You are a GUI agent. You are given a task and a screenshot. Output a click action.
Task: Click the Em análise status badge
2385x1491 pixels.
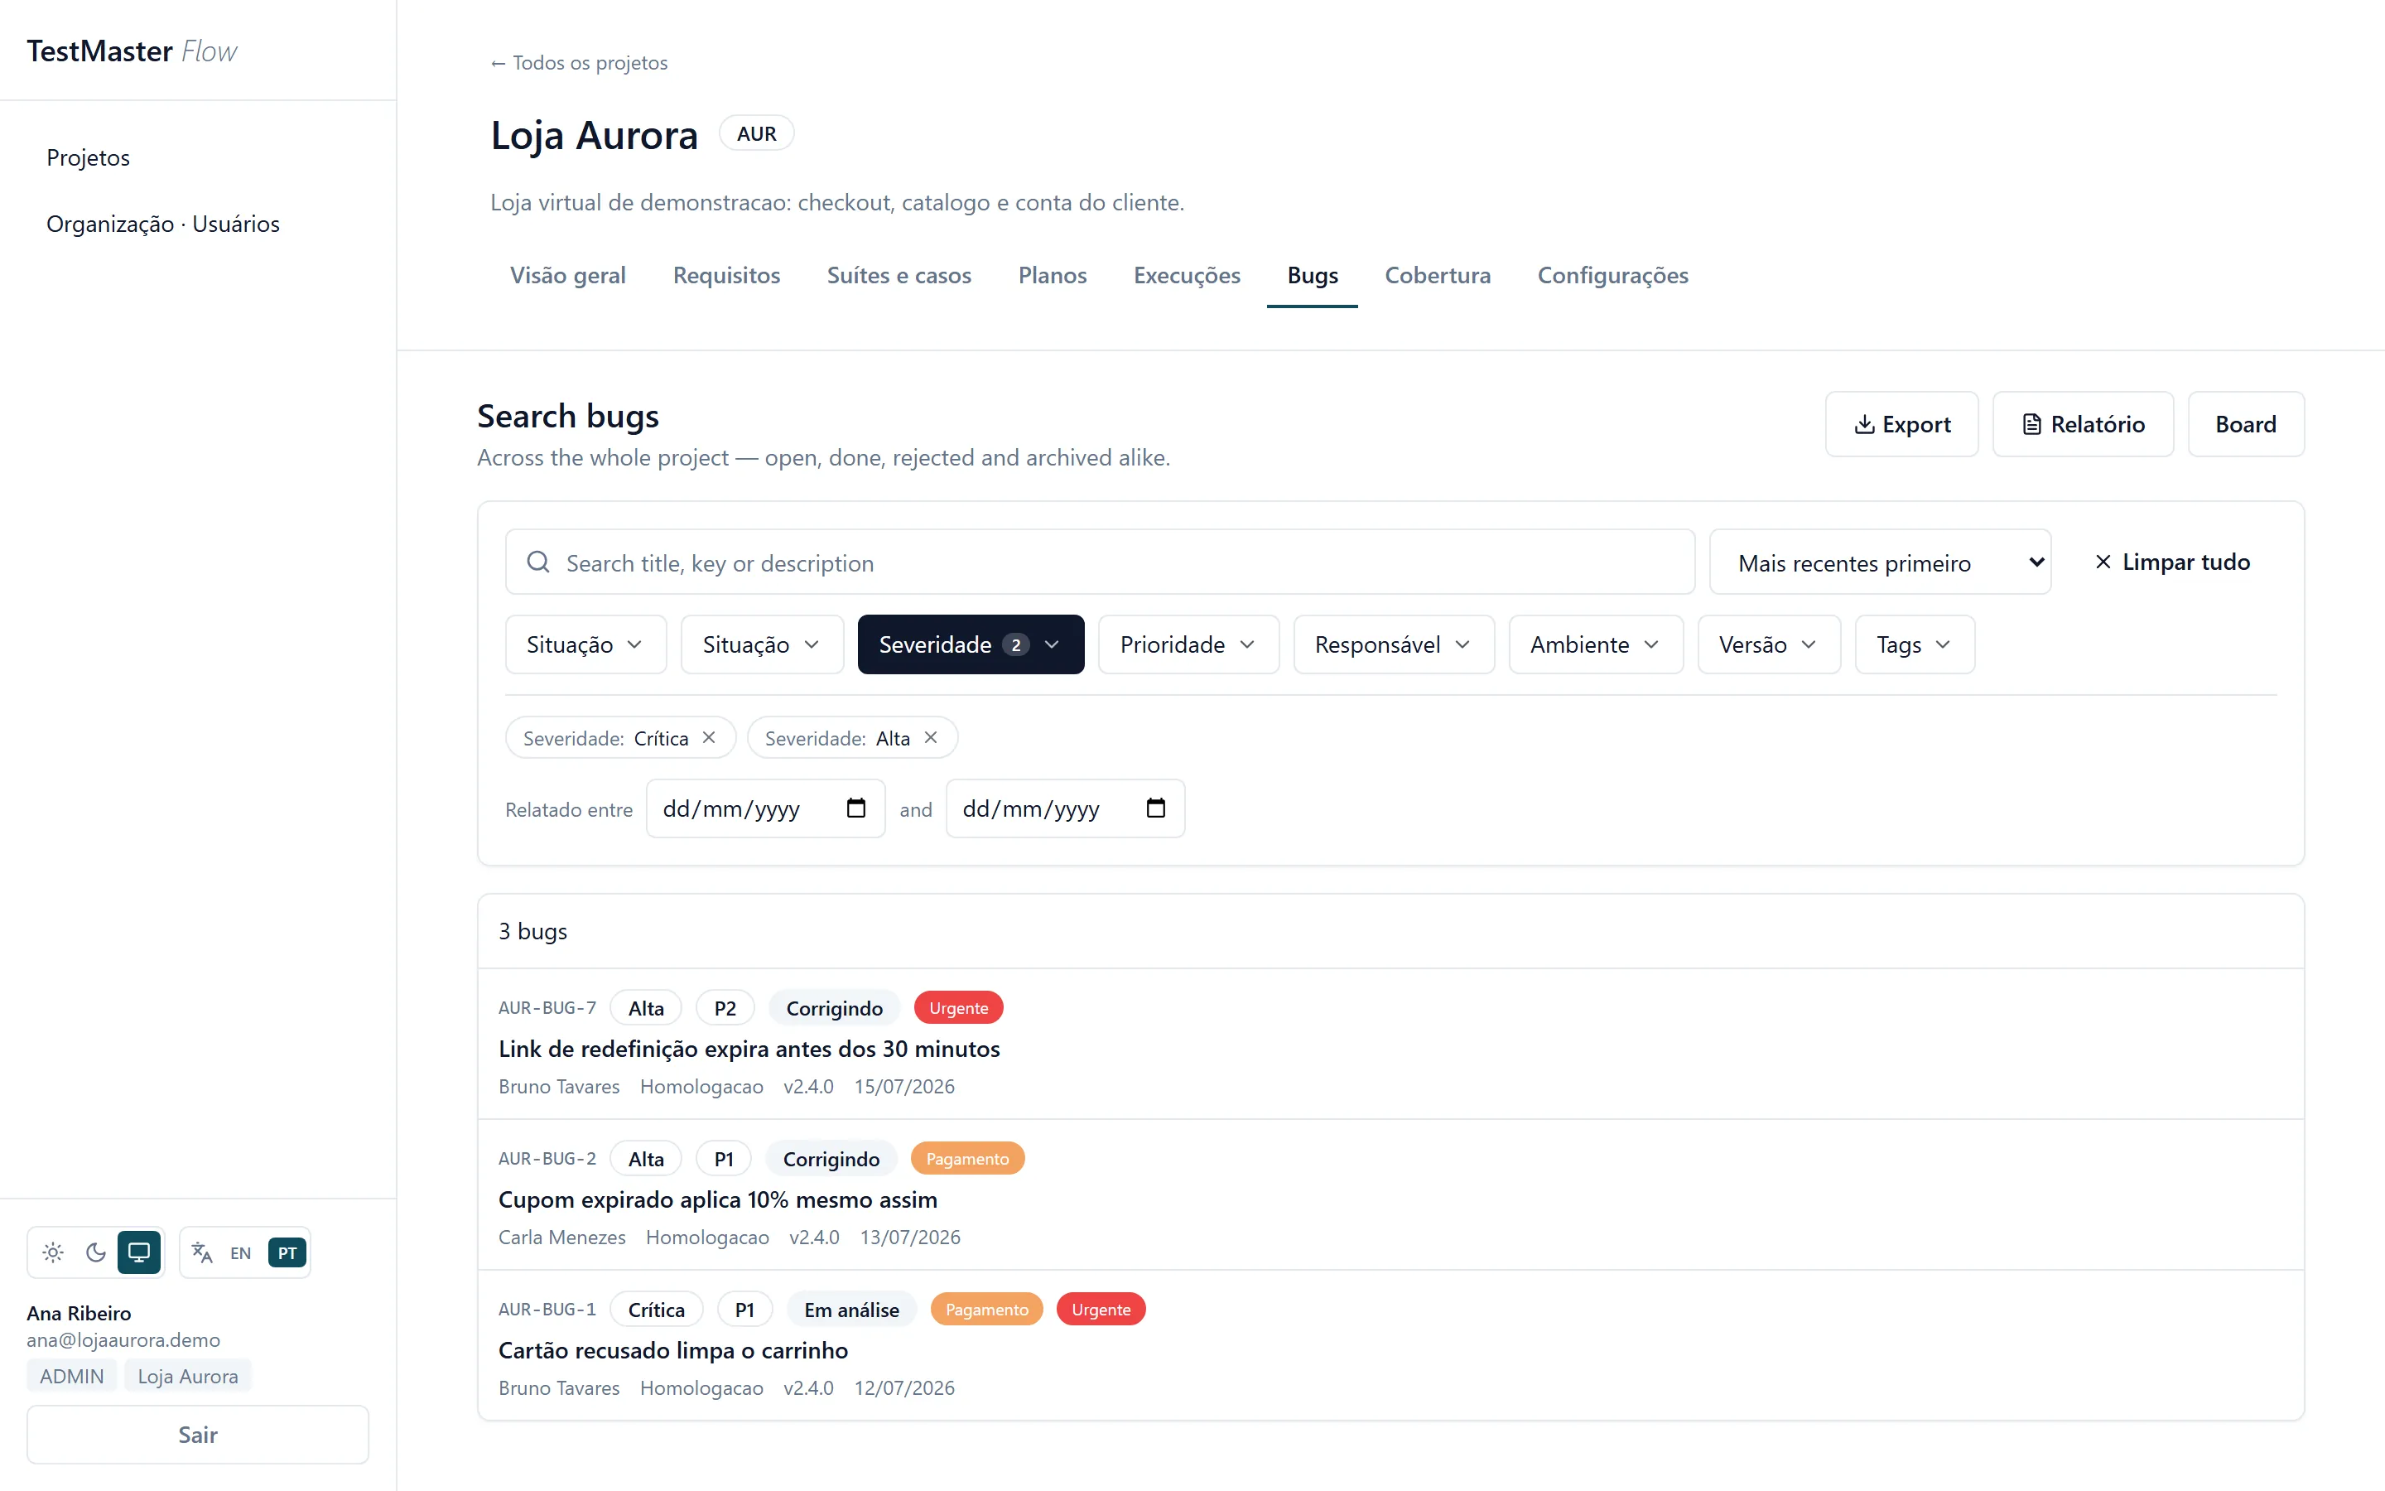pyautogui.click(x=851, y=1310)
